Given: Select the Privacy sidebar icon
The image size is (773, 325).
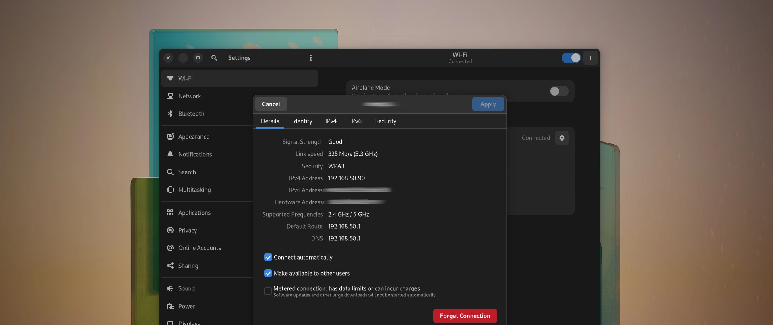Looking at the screenshot, I should pos(170,230).
